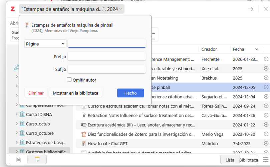270x167 pixels.
Task: Expand the Curso_octubre collection
Action: [x=17, y=133]
